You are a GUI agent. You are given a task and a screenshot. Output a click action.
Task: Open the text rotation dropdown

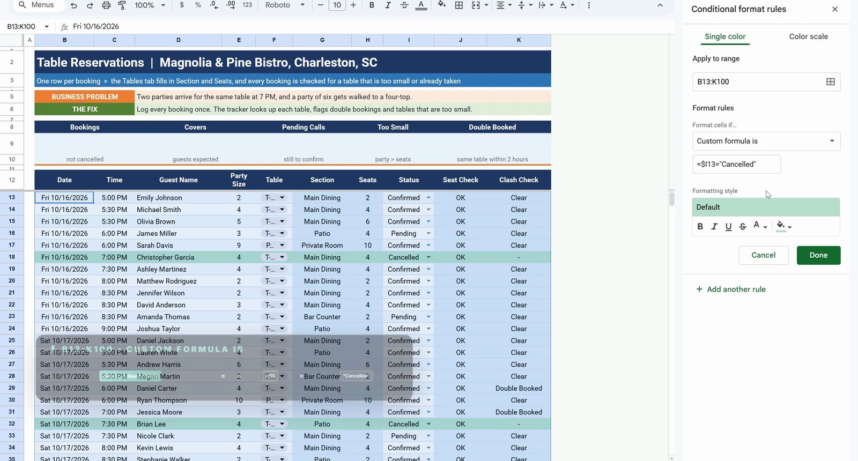(x=566, y=5)
